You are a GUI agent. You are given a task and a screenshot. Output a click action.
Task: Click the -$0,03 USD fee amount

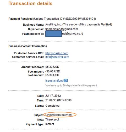tap(53, 71)
